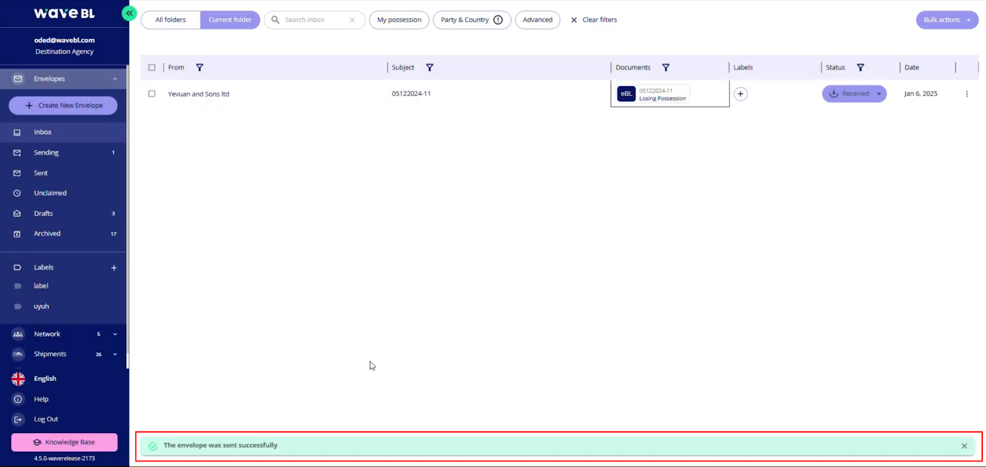
Task: Dismiss the envelope sent notification
Action: (964, 446)
